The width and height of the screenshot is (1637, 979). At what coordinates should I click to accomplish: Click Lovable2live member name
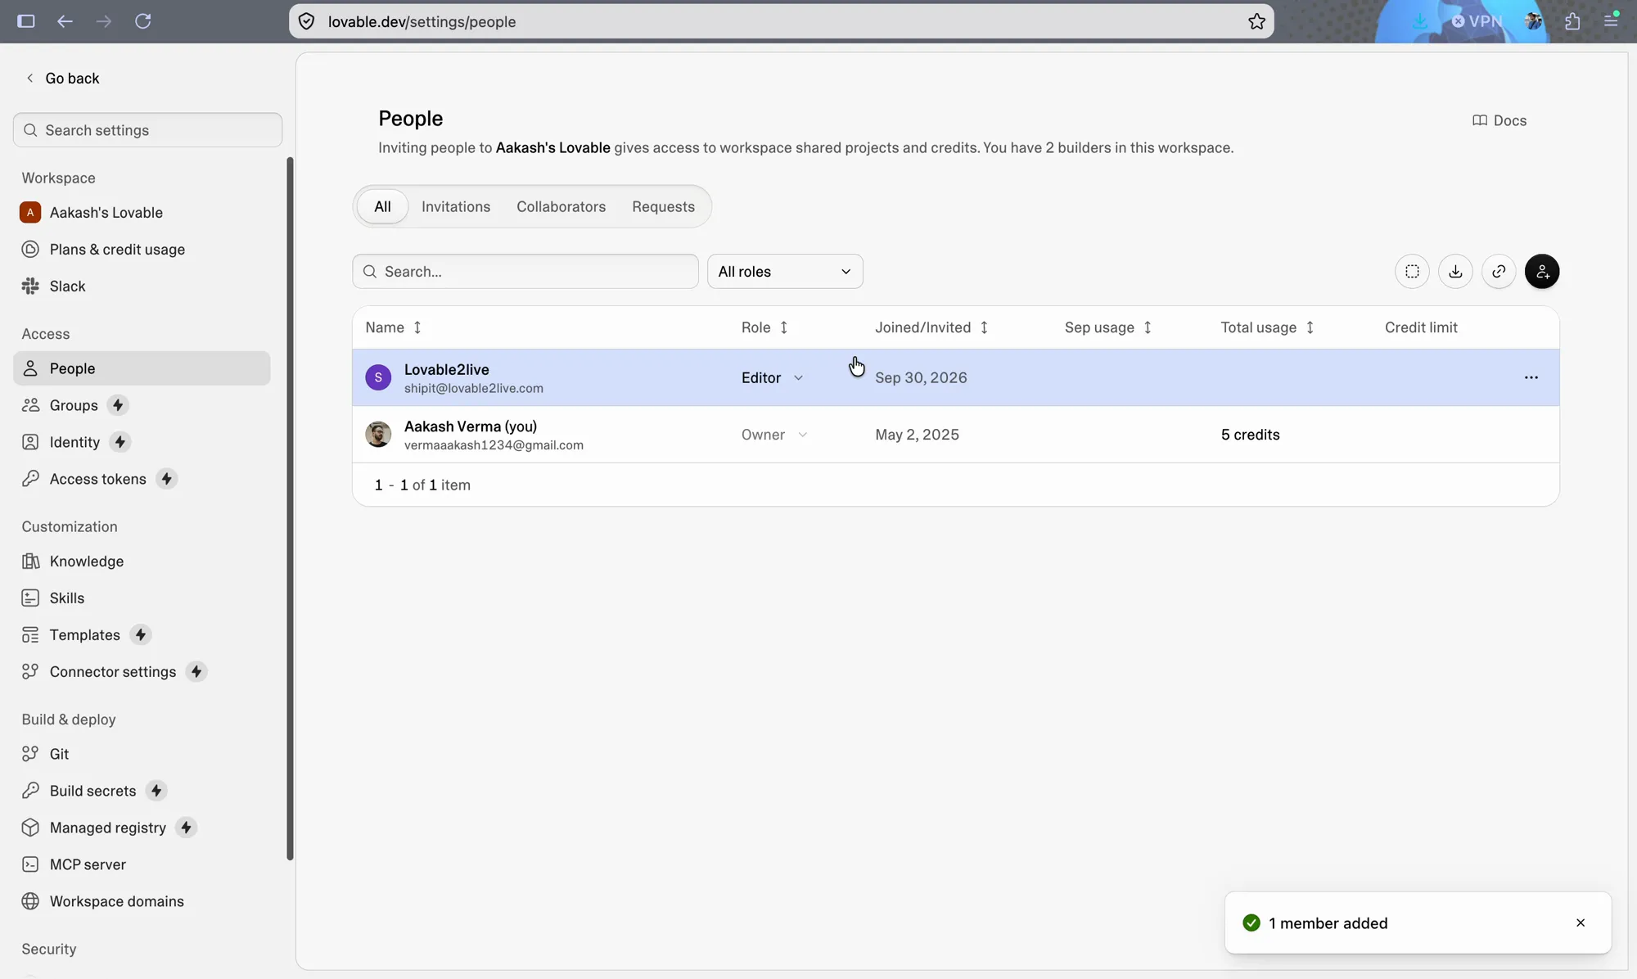[447, 369]
